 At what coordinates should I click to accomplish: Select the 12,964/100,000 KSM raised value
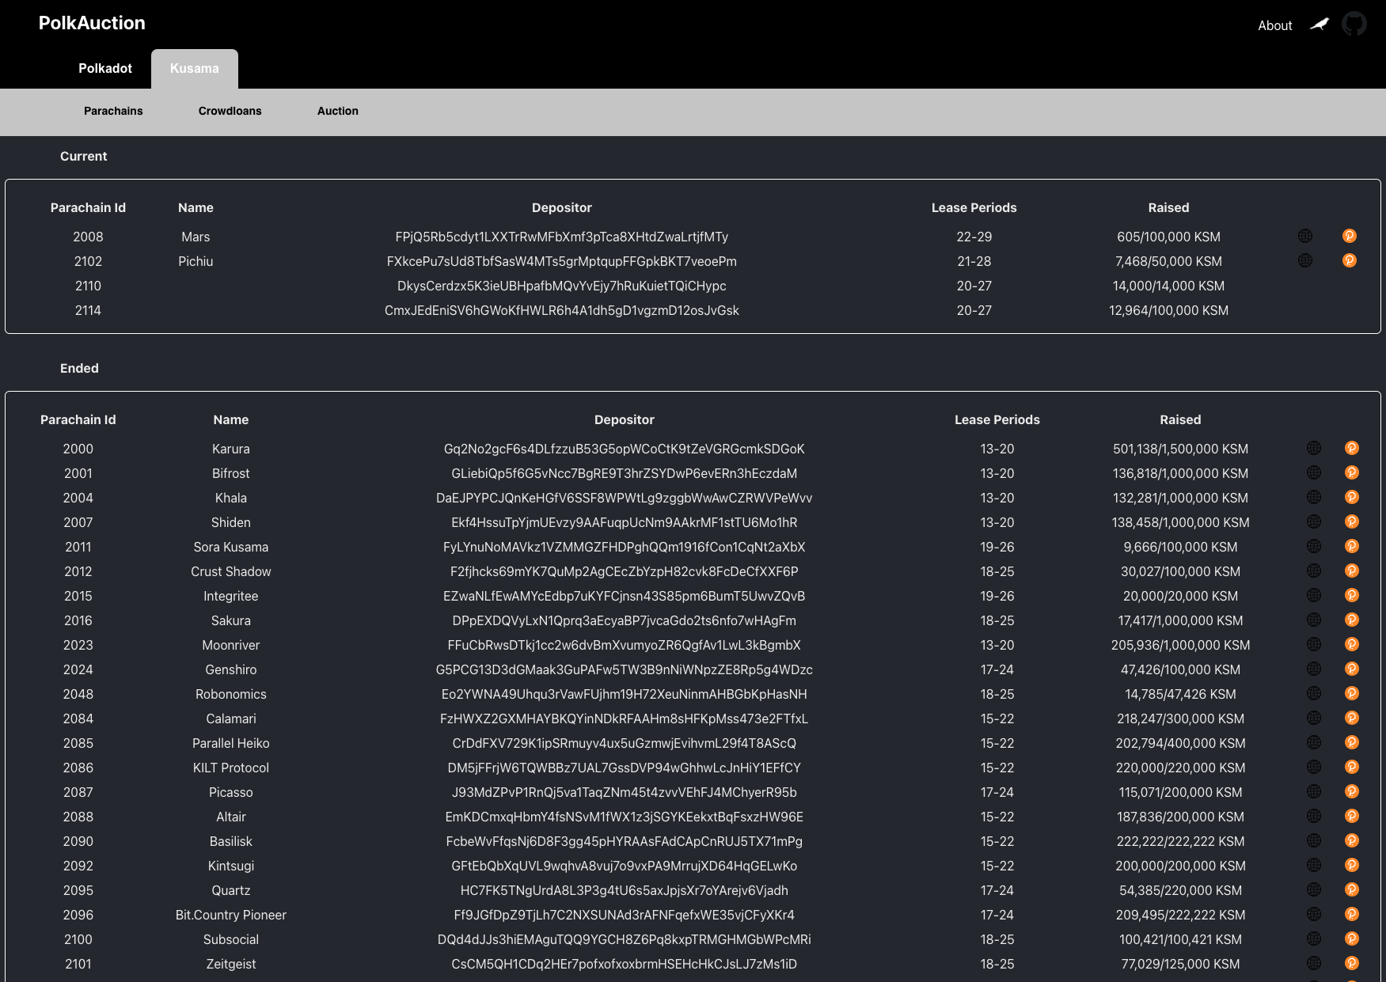1168,310
